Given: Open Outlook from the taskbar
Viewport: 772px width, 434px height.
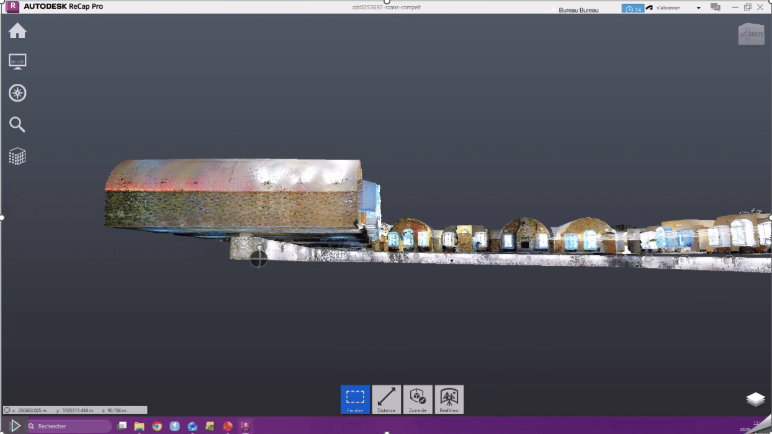Looking at the screenshot, I should [x=192, y=426].
